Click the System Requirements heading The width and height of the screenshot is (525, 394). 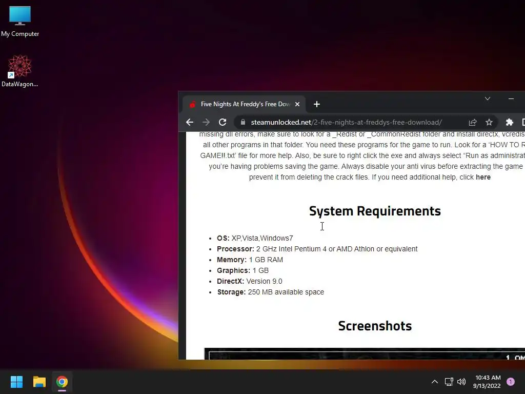pyautogui.click(x=375, y=211)
